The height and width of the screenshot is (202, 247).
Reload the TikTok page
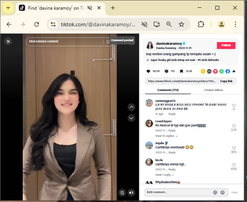(37, 24)
